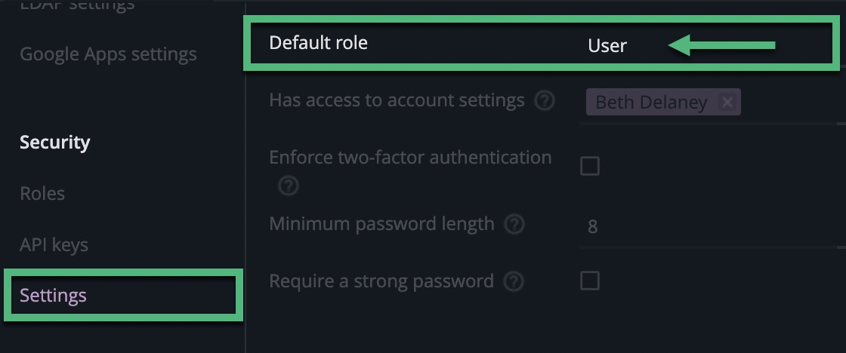Click the Require a strong password label

pyautogui.click(x=381, y=281)
